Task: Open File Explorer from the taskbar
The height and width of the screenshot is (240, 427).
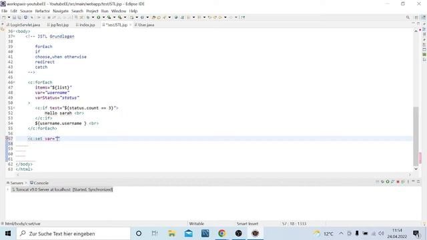Action: (x=172, y=233)
